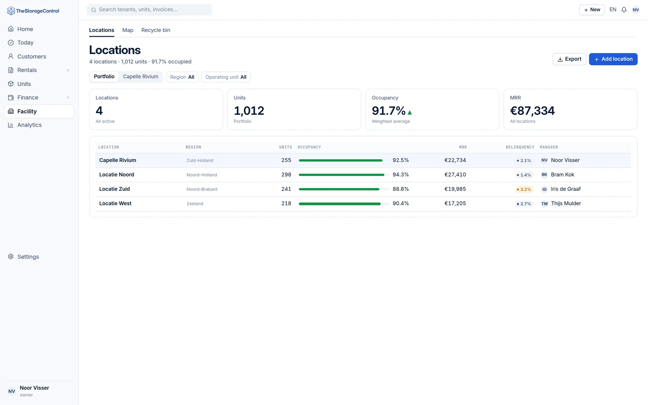Expand the Finance submenu chevron
The image size is (648, 405).
(68, 98)
